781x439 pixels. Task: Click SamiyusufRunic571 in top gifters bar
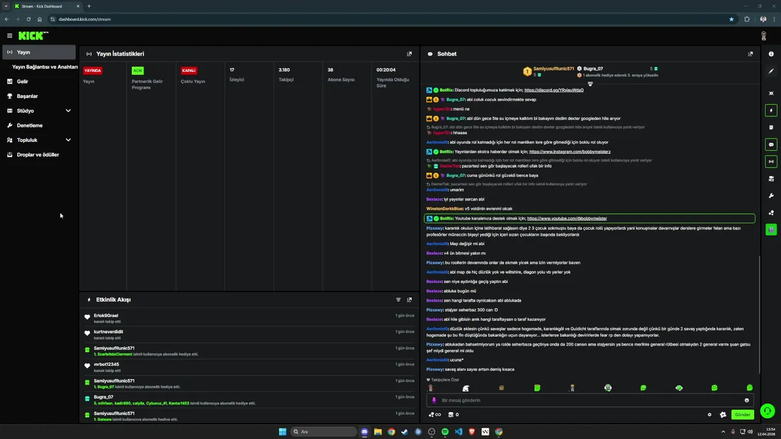click(553, 69)
